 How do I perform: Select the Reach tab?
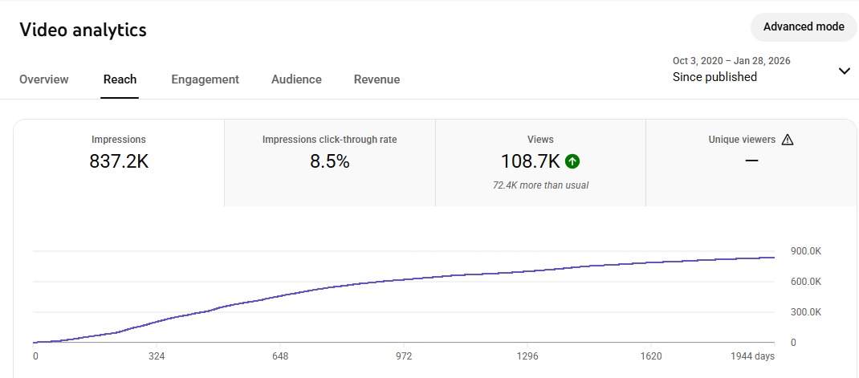(x=120, y=79)
